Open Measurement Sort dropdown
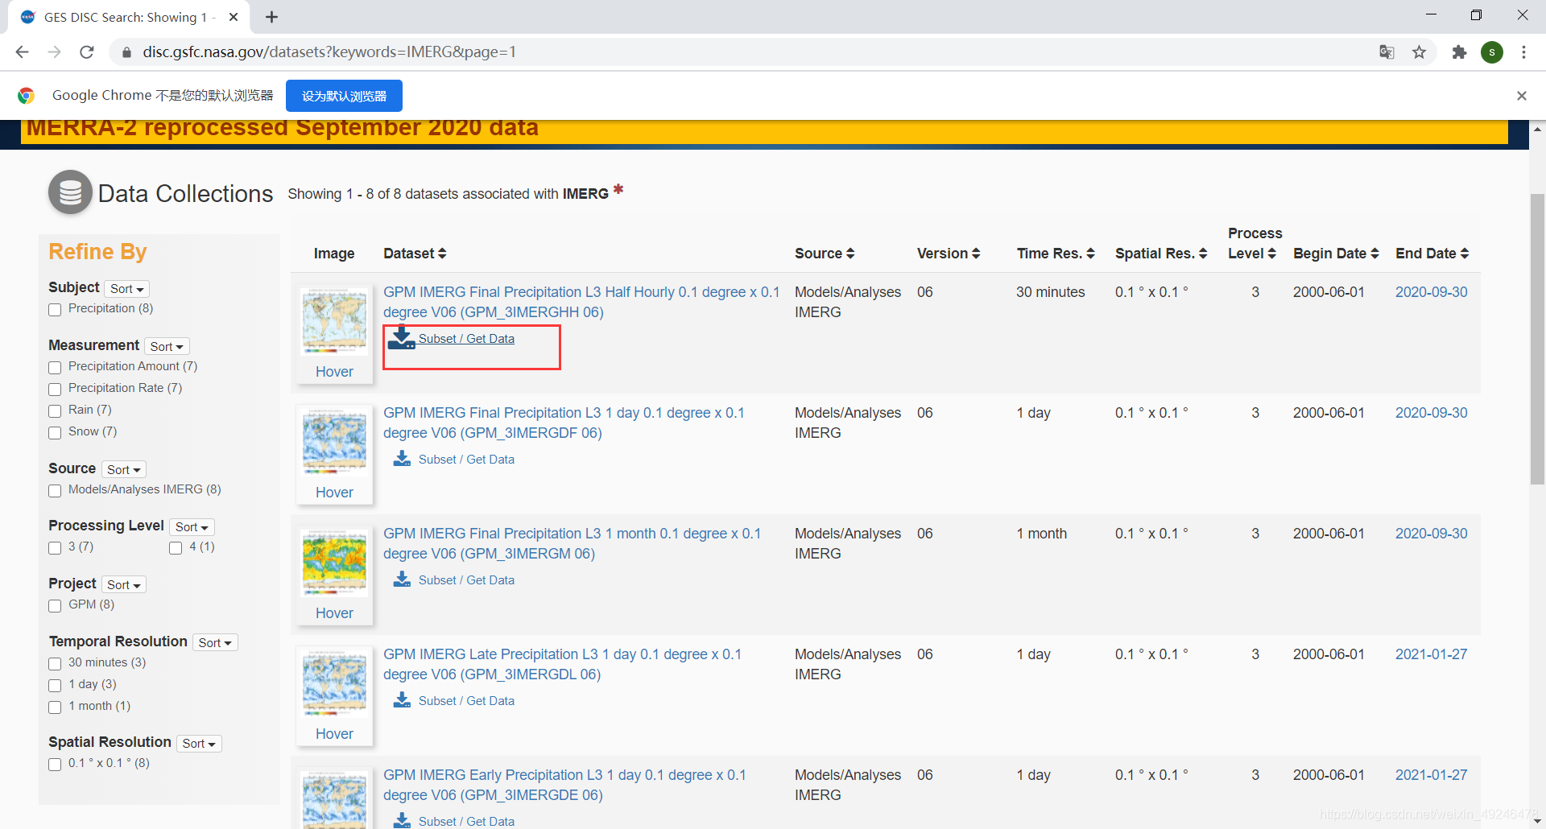The height and width of the screenshot is (829, 1546). click(x=167, y=346)
